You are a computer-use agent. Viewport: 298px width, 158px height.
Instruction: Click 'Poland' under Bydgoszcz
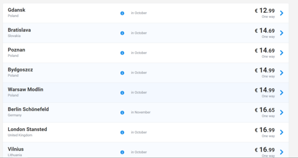click(x=13, y=75)
